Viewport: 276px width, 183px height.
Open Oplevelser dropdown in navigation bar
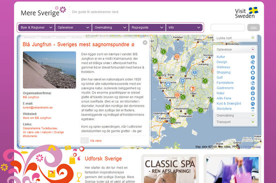(73, 28)
